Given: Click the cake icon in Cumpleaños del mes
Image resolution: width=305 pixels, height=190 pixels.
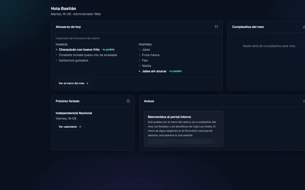Looking at the screenshot, I should point(304,27).
